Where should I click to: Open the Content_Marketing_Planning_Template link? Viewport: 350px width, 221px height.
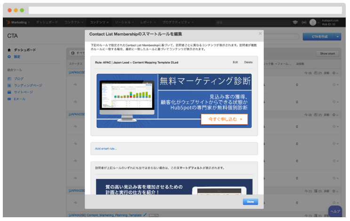tap(105, 215)
